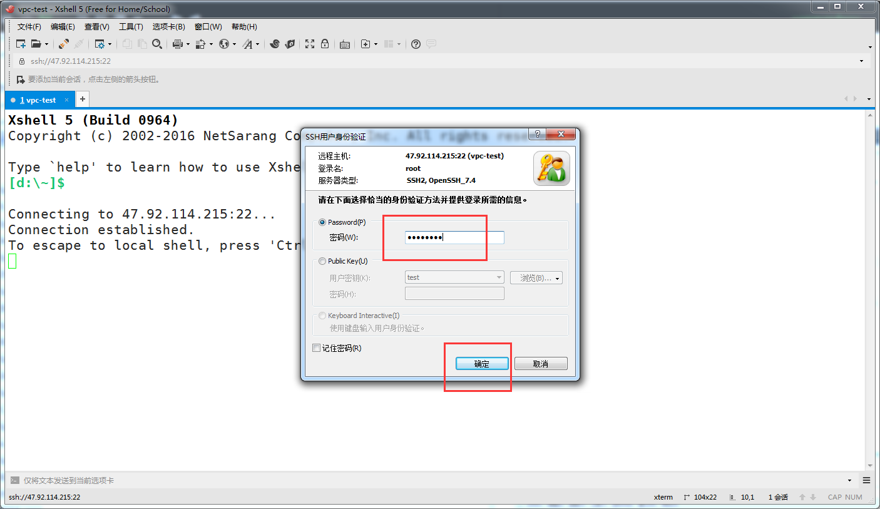Open the 文件 menu
Viewport: 880px width, 509px height.
29,26
